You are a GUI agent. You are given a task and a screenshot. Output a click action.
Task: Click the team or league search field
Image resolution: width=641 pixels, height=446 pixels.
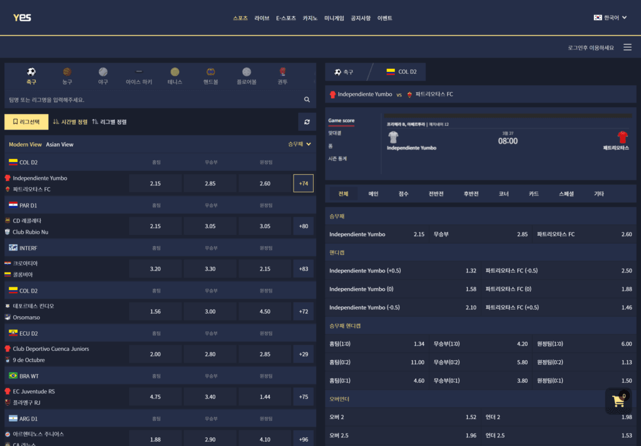[x=150, y=100]
